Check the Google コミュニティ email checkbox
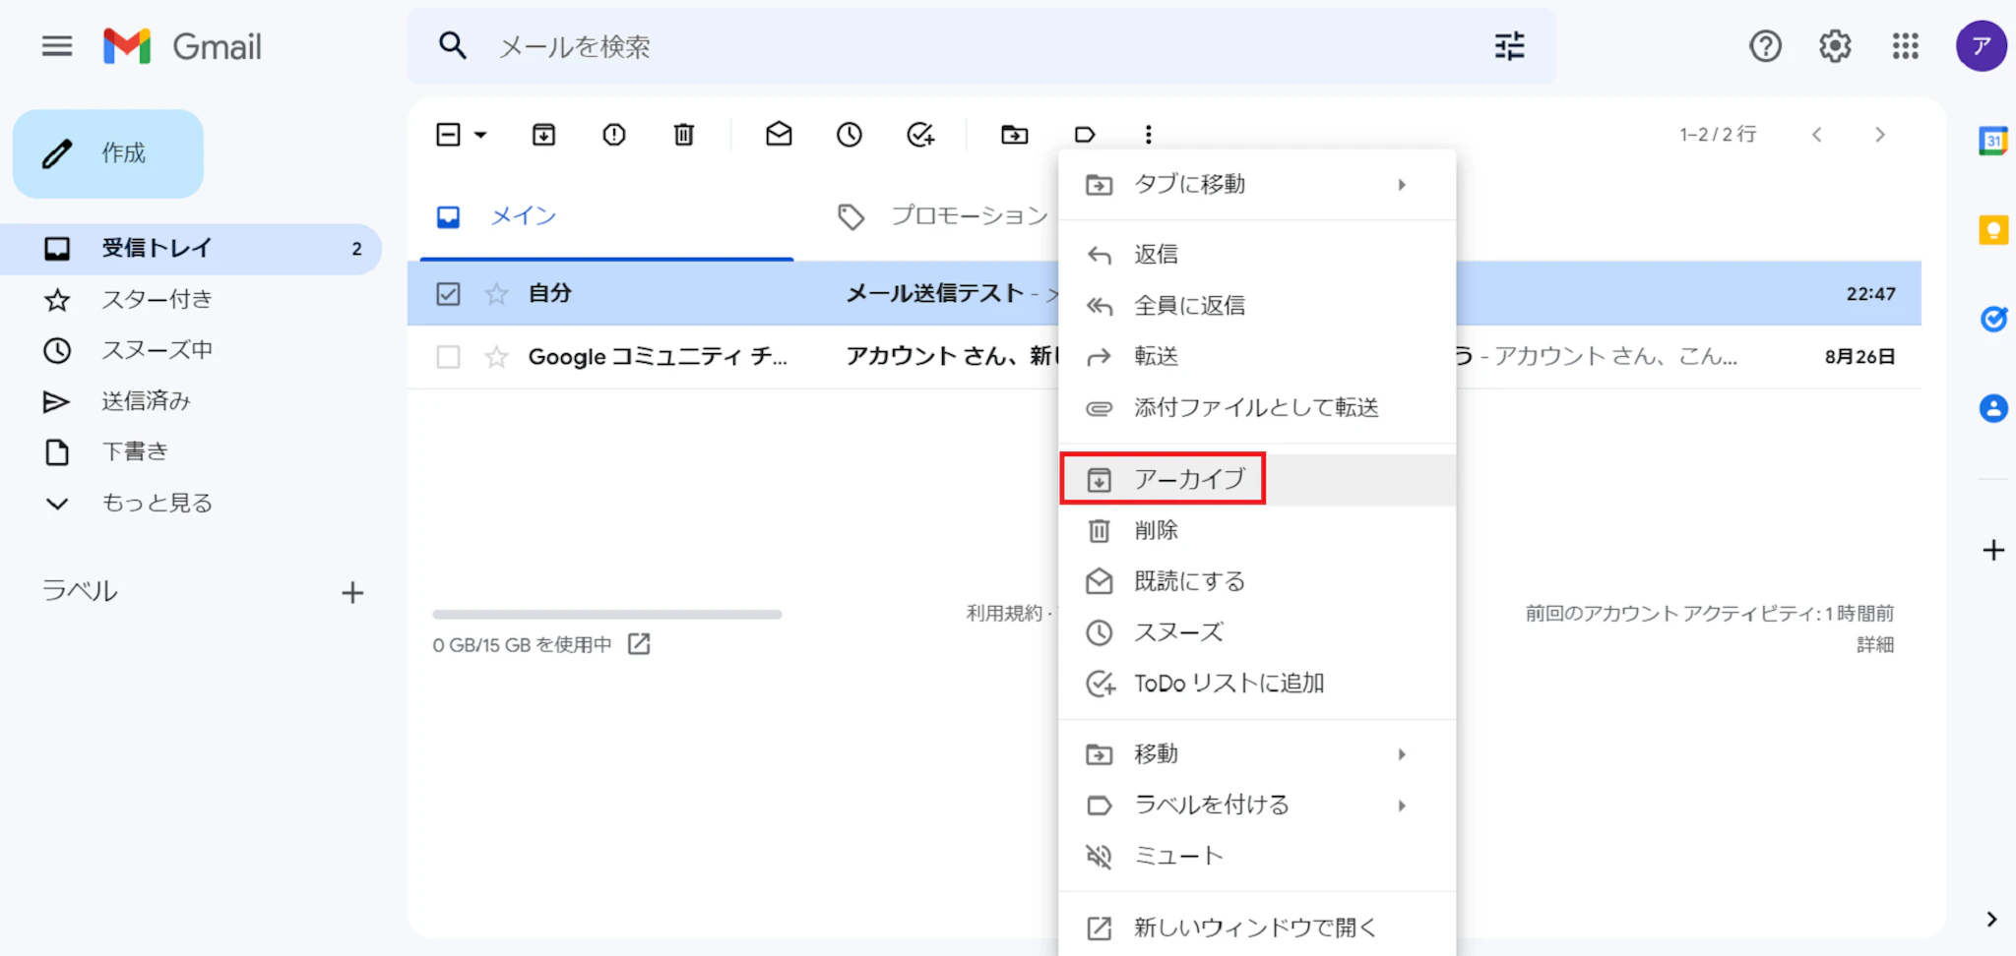The image size is (2016, 956). click(x=448, y=357)
